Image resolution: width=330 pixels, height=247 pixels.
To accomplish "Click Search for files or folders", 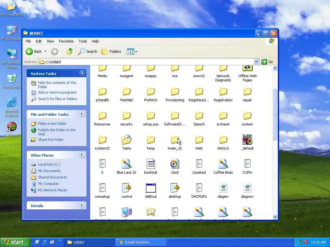I will coord(57,99).
